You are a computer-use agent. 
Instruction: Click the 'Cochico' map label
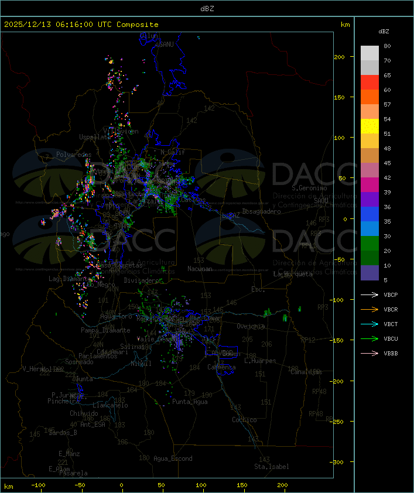click(244, 420)
